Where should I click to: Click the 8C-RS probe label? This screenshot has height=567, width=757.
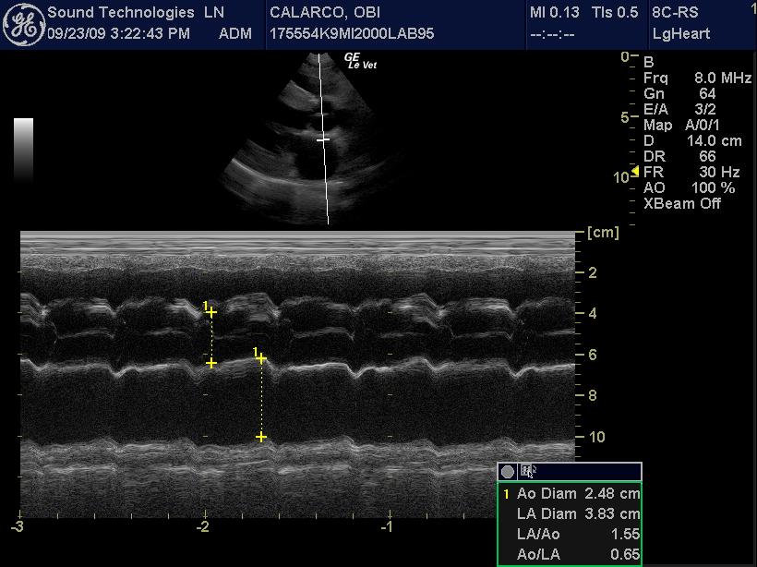pyautogui.click(x=677, y=13)
